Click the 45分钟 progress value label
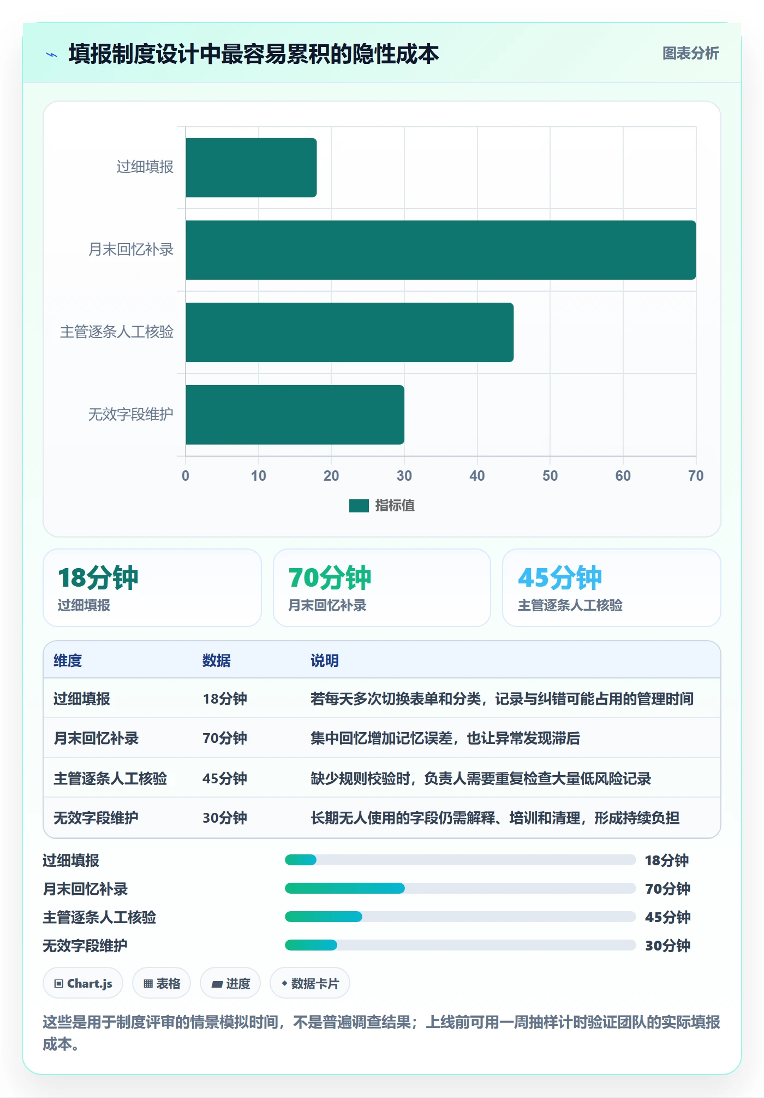 (667, 917)
